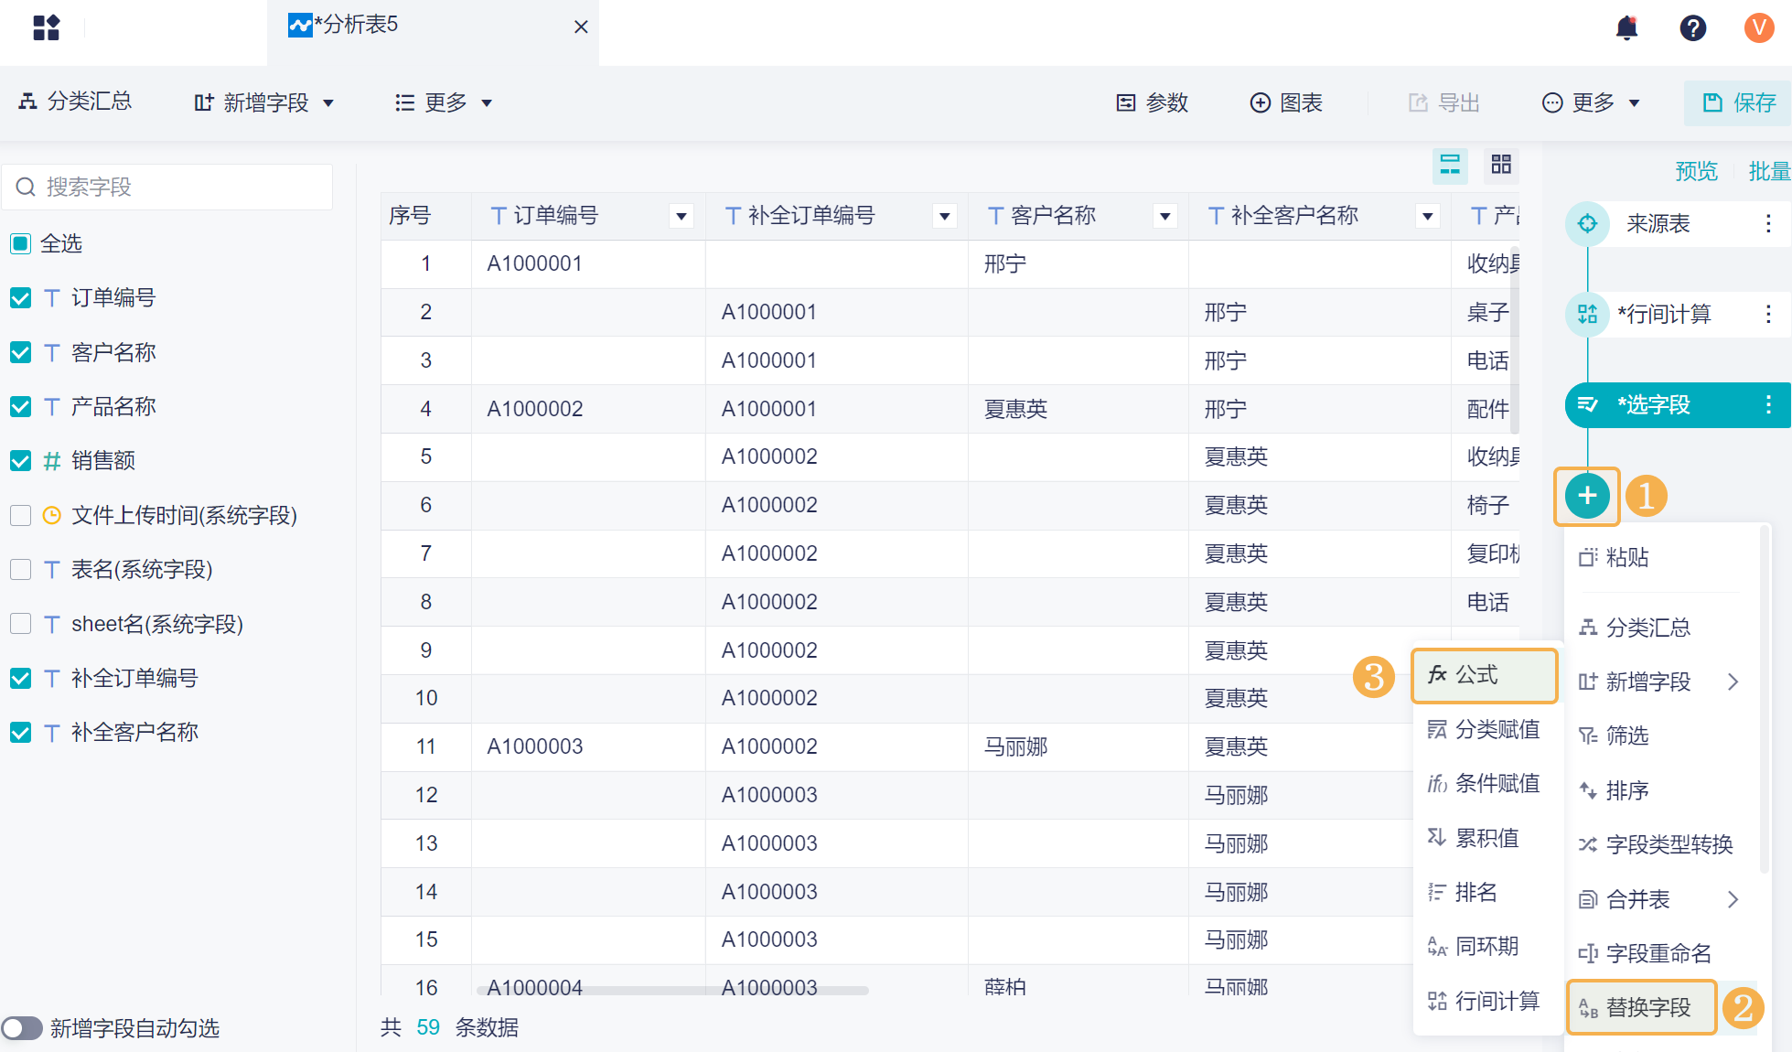Viewport: 1792px width, 1052px height.
Task: Toggle the 全选 checkbox
Action: [20, 243]
